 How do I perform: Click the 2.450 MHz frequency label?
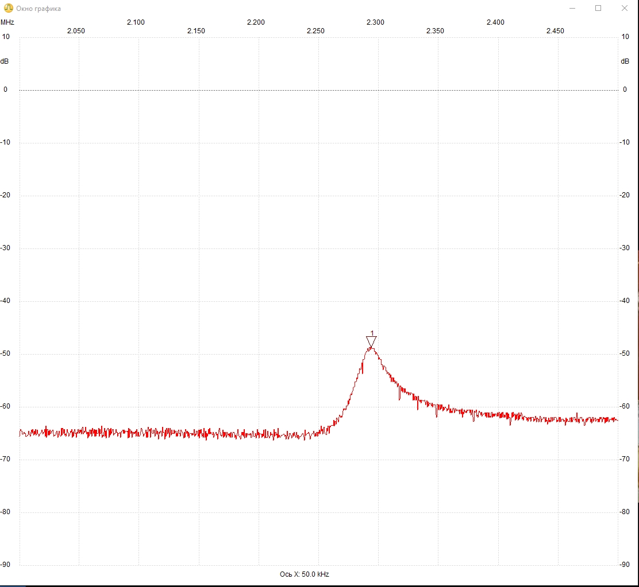pos(555,31)
